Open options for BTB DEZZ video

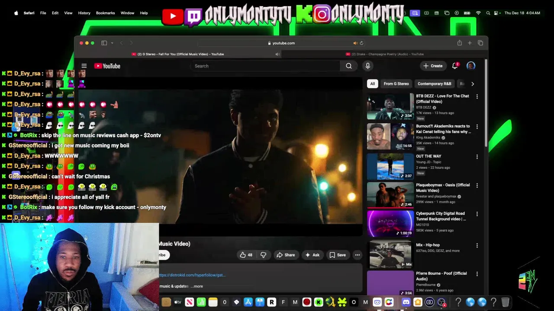(477, 96)
